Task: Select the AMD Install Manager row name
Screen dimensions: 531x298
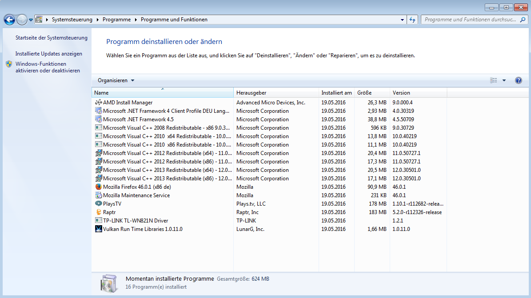Action: (x=128, y=102)
